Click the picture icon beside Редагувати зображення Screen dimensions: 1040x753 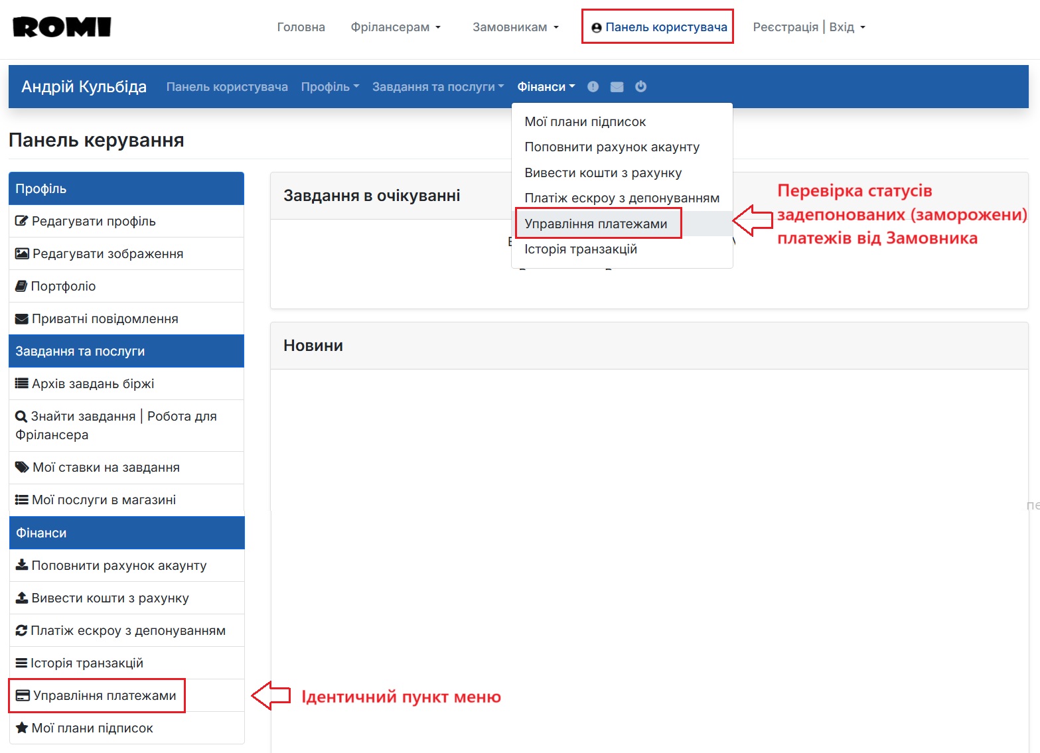coord(22,254)
